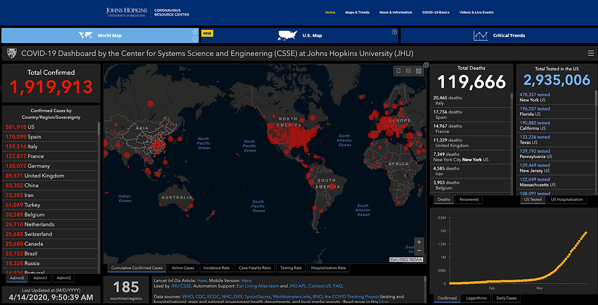Open the Worldometers.info data source link

click(x=292, y=296)
